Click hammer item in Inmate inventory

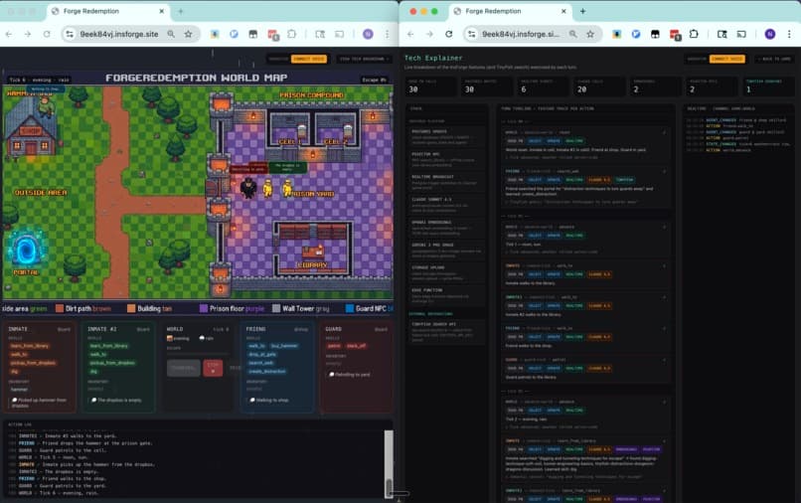[x=20, y=390]
